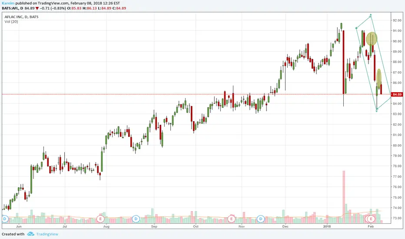405x239 pixels.
Task: Click the earnings E marker just before Nov
Action: (231, 219)
